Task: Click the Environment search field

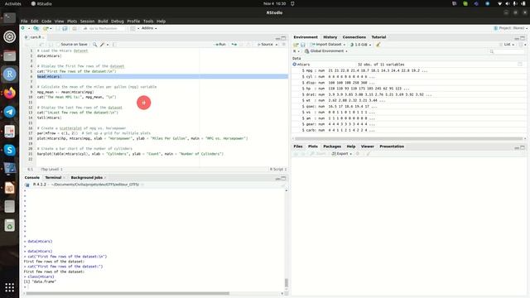Action: point(506,51)
